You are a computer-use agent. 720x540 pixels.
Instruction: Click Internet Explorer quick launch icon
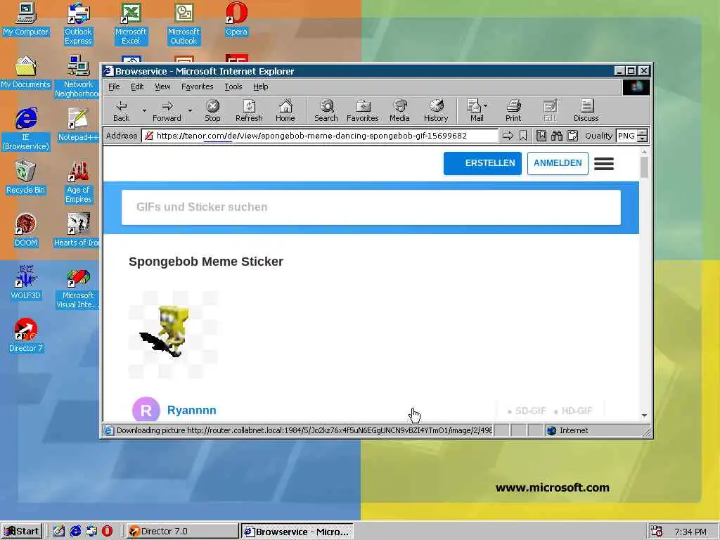pyautogui.click(x=75, y=532)
